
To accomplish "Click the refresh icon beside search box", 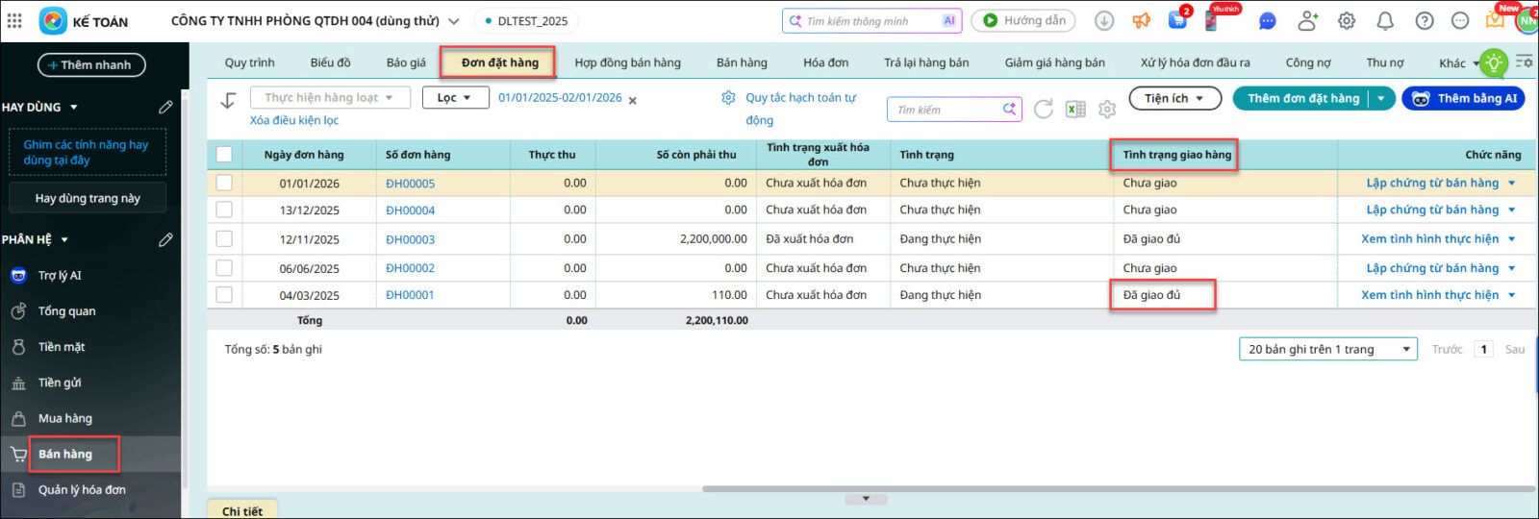I will click(x=1043, y=110).
